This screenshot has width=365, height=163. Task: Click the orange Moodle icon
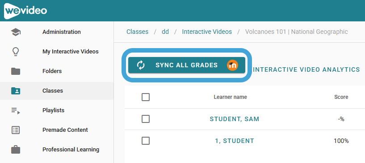point(233,65)
